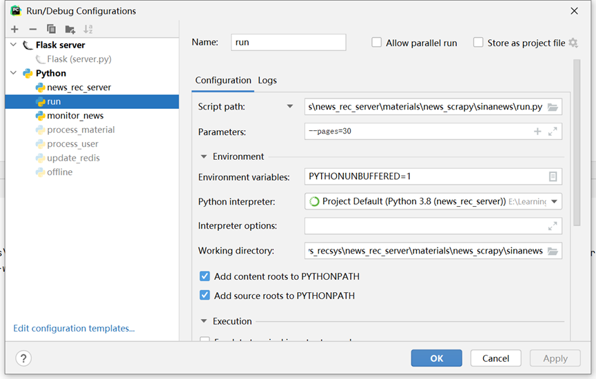
Task: Expand the Parameters field using the expand arrows
Action: tap(553, 132)
